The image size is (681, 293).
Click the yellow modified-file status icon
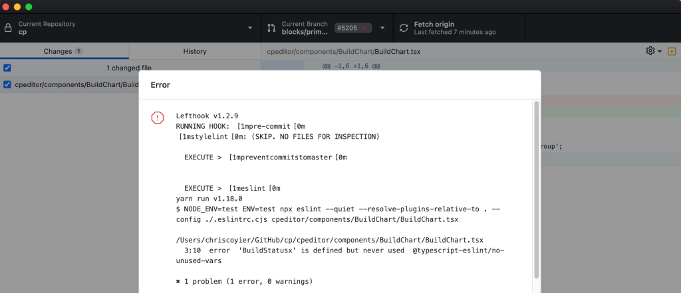(x=671, y=51)
